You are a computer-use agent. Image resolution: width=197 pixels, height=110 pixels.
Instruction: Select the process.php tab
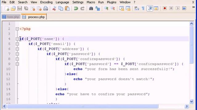coord(34,17)
